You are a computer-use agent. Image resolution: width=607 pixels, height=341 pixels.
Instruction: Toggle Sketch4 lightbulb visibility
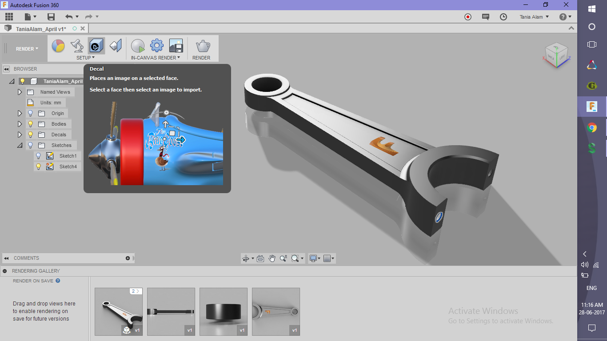[x=39, y=167]
